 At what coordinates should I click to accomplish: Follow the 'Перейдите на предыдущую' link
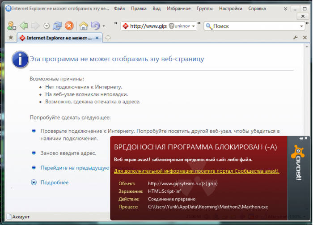click(75, 168)
